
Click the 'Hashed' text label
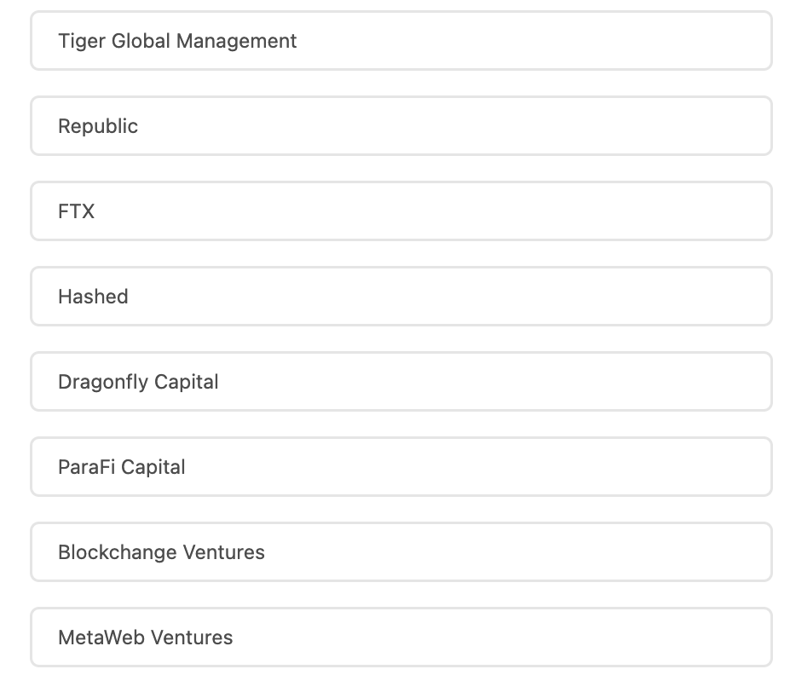(x=93, y=297)
